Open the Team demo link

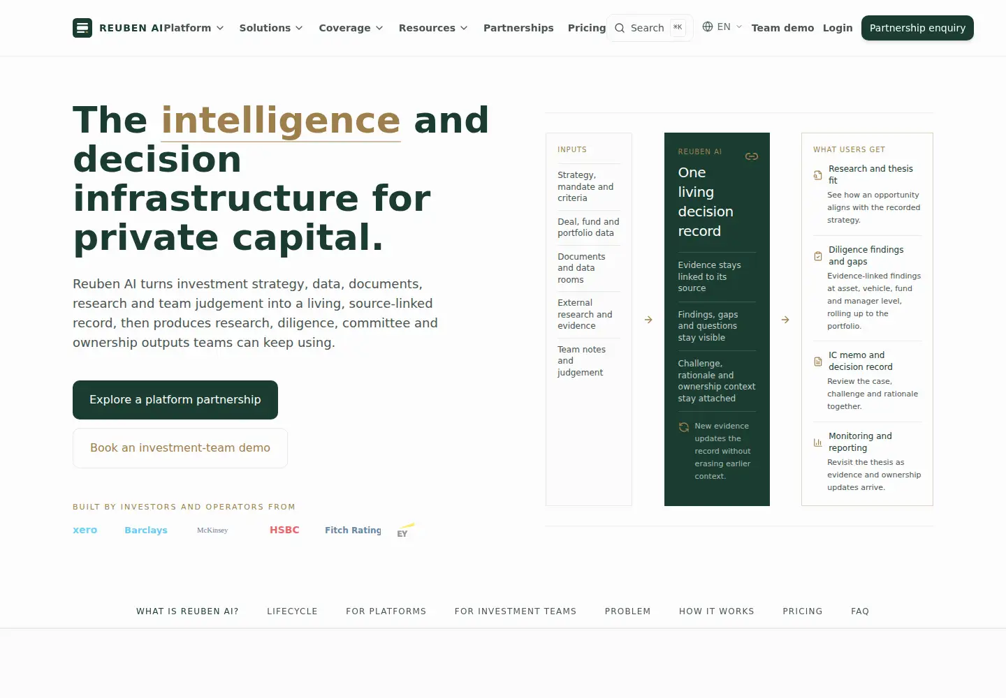782,28
